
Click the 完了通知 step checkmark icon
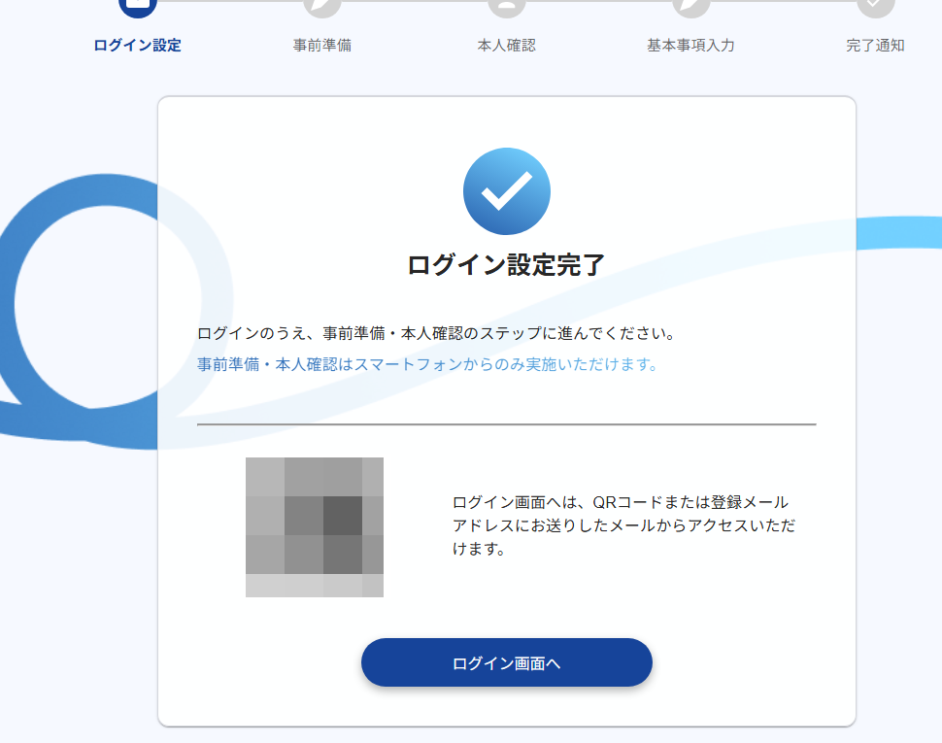pos(875,6)
